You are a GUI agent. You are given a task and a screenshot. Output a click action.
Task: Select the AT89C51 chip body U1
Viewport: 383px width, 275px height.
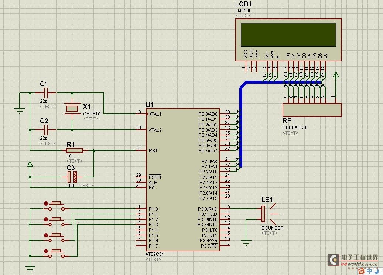tap(183, 180)
